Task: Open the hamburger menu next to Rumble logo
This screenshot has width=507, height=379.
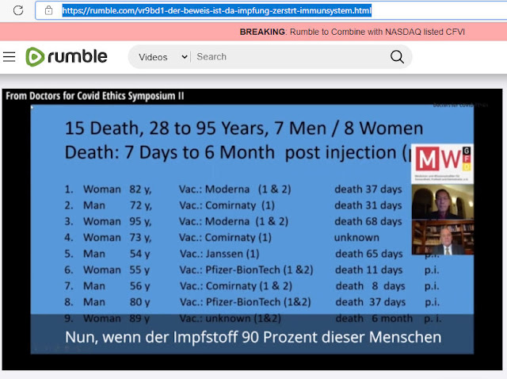Action: point(10,56)
